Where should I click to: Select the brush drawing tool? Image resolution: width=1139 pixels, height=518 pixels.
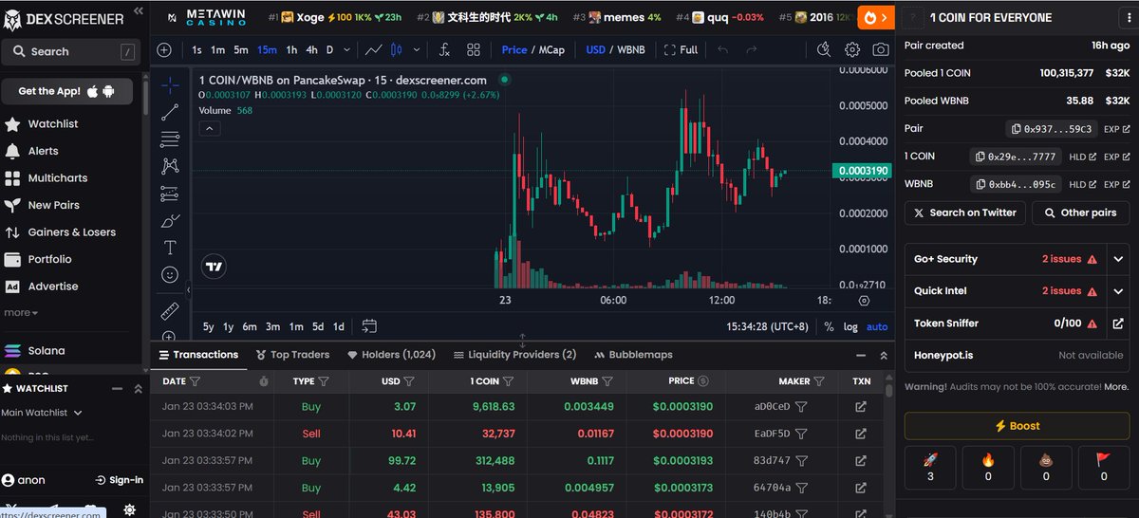pos(170,221)
